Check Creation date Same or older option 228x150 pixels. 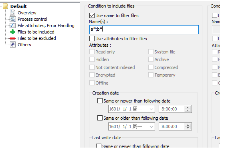click(100, 118)
